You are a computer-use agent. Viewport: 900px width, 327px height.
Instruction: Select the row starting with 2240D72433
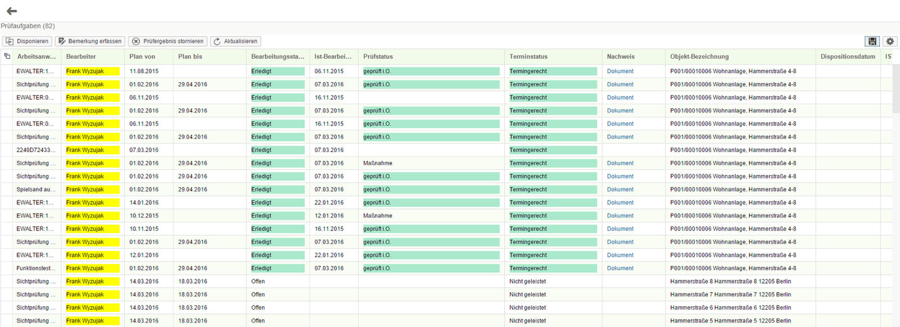coord(35,150)
